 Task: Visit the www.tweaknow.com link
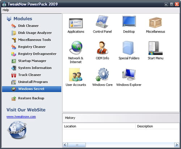click(21, 117)
